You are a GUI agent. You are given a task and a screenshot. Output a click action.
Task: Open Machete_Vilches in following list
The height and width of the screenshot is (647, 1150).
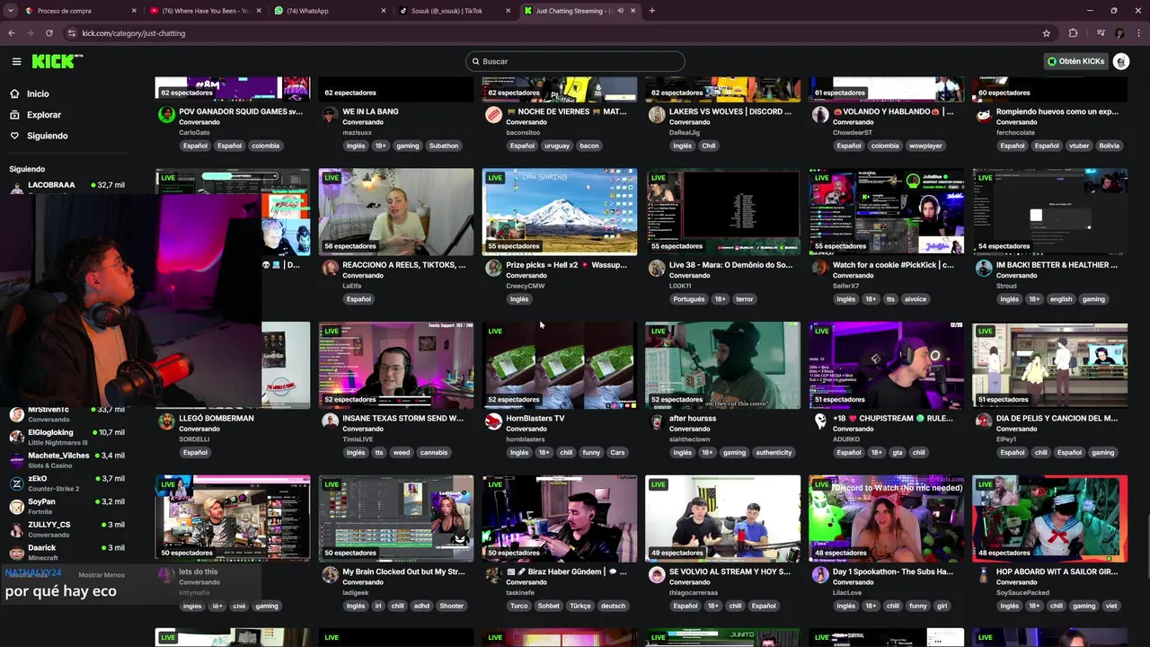tap(66, 460)
